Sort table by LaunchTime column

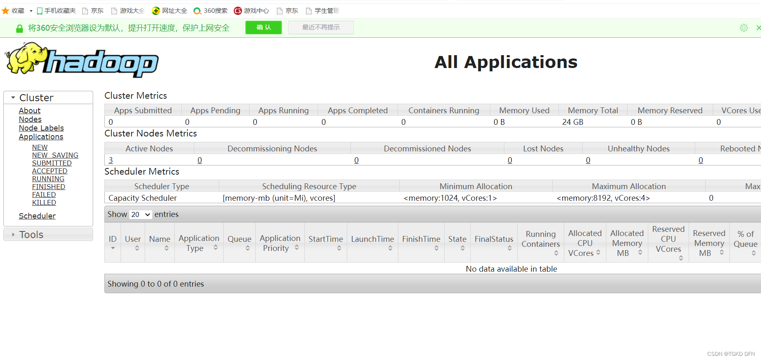(x=390, y=248)
